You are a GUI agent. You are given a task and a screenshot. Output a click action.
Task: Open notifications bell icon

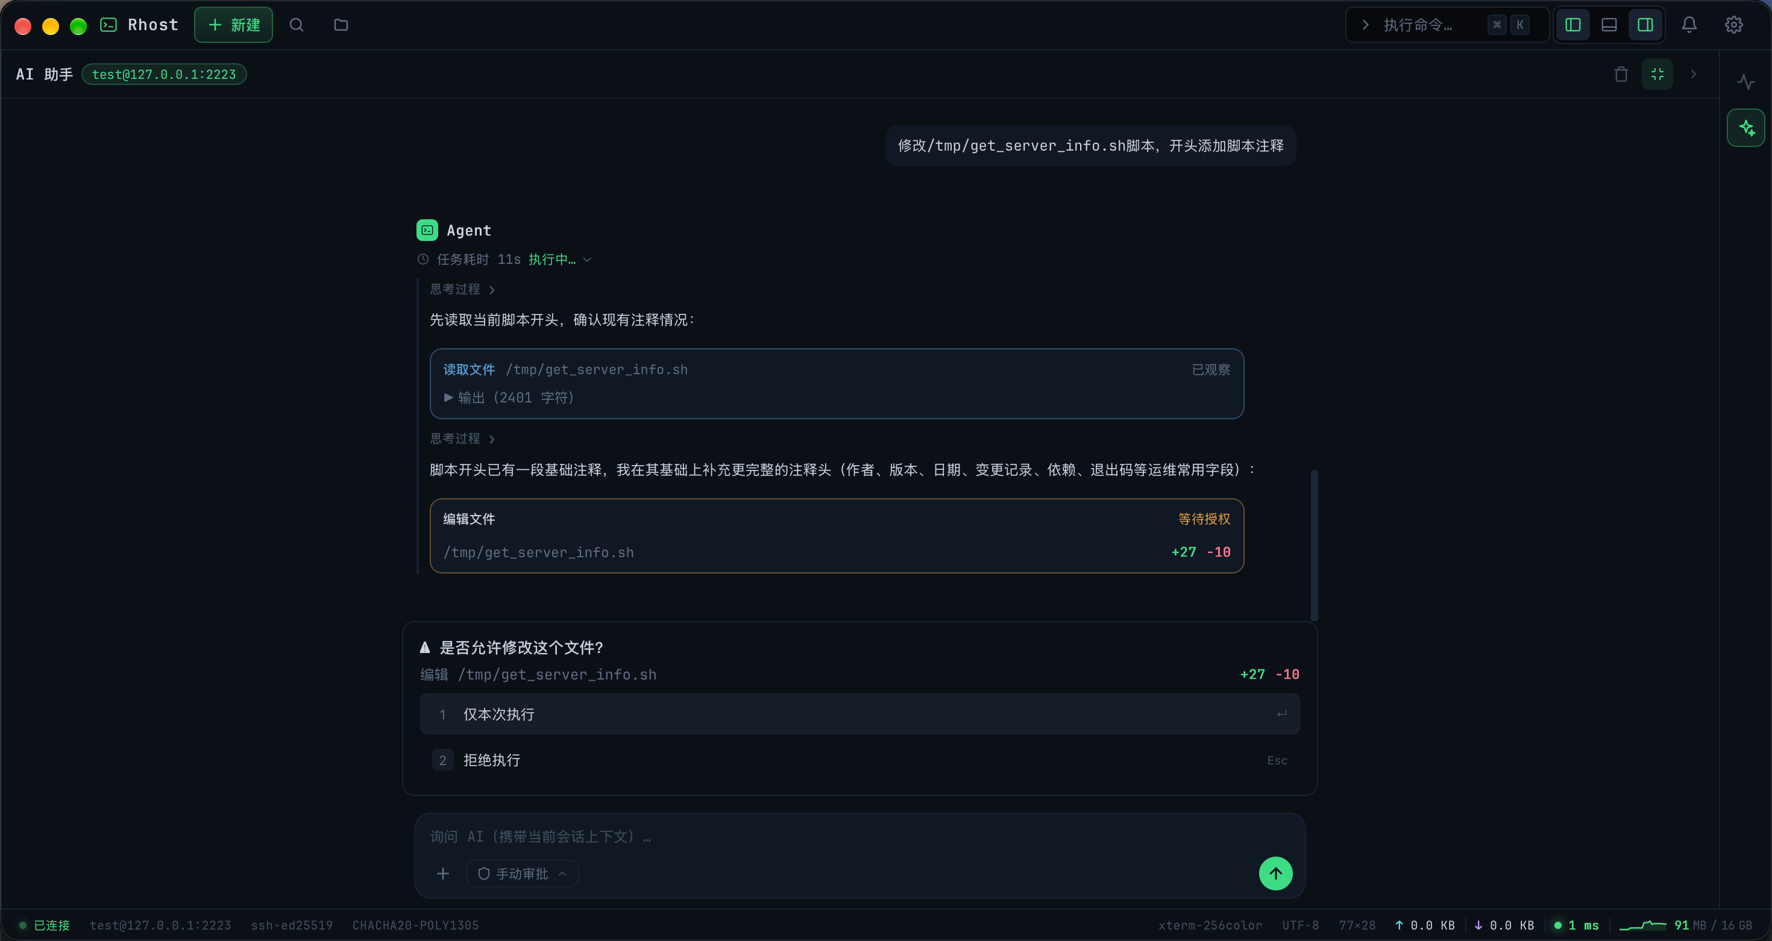click(1689, 25)
